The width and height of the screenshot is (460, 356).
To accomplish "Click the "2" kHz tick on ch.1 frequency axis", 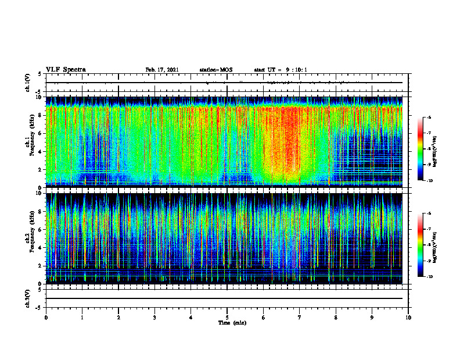I will click(41, 170).
